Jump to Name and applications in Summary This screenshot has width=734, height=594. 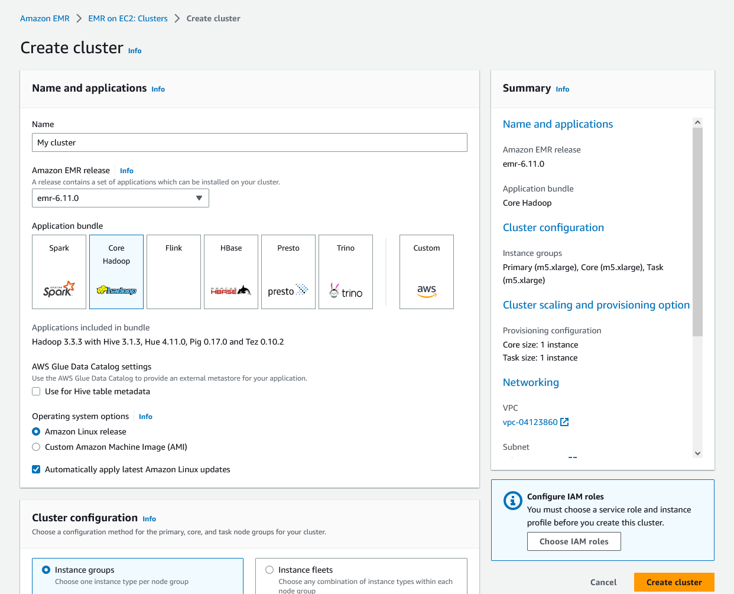pyautogui.click(x=558, y=124)
